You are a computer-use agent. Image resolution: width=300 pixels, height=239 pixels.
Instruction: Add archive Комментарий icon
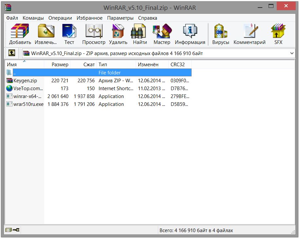pyautogui.click(x=251, y=31)
